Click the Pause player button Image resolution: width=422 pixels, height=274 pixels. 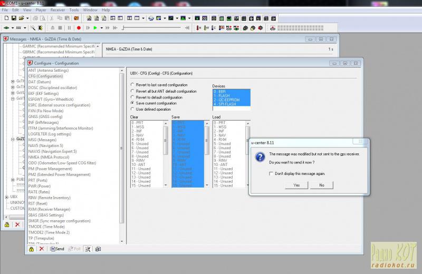[69, 28]
